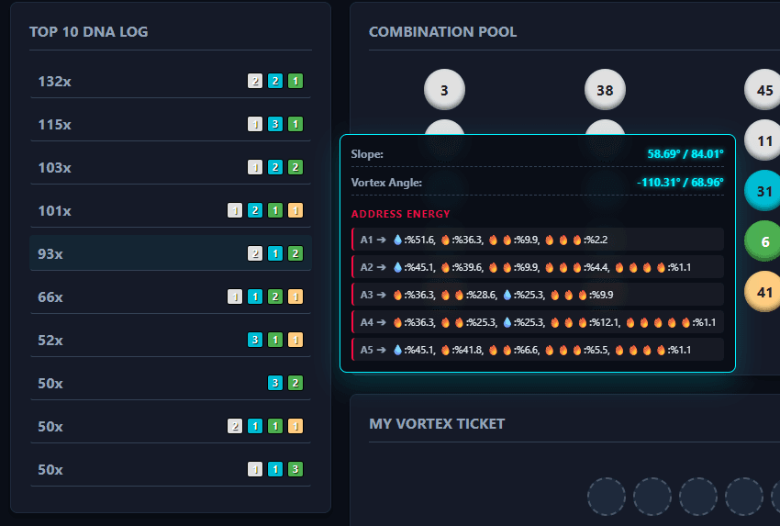The width and height of the screenshot is (780, 526).
Task: Pick the green ball numbered 6
Action: (x=763, y=242)
